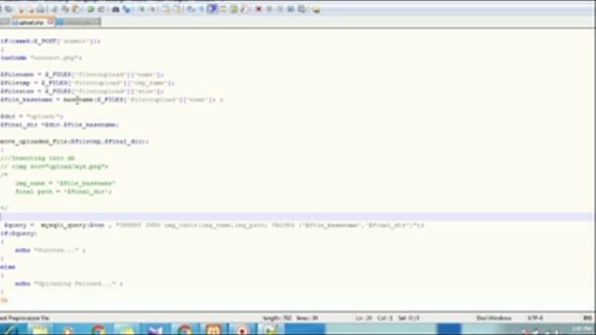Viewport: 596px width, 335px height.
Task: Click the Paste toolbar icon
Action: [x=76, y=9]
